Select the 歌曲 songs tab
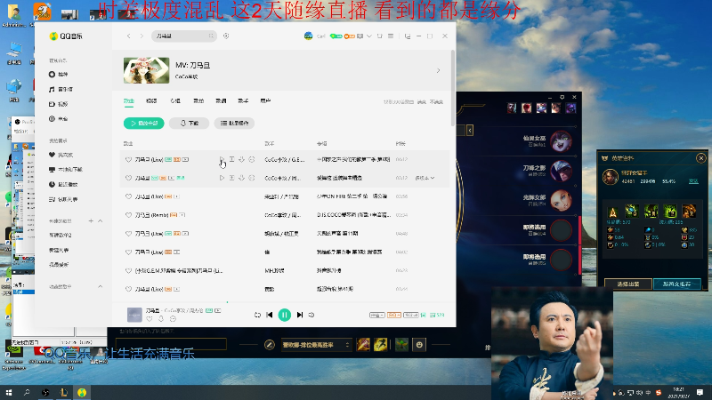The width and height of the screenshot is (712, 400). (129, 101)
